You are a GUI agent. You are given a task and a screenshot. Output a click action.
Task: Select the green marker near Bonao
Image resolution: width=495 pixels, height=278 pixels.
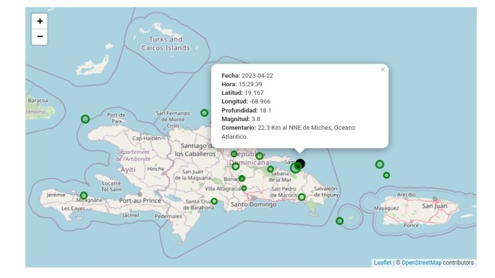tap(242, 179)
